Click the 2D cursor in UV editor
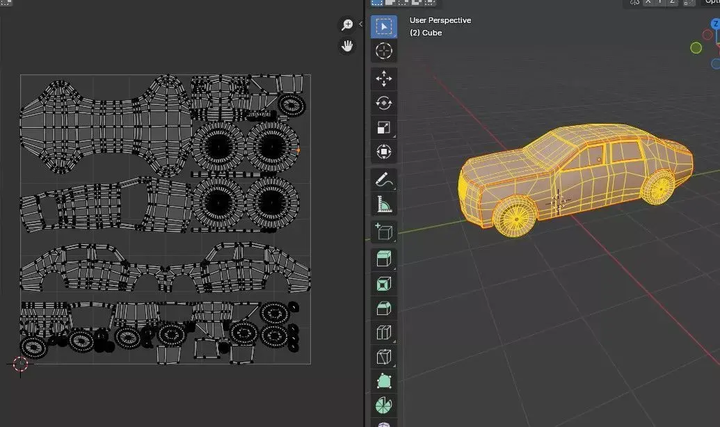The height and width of the screenshot is (427, 720). (20, 364)
